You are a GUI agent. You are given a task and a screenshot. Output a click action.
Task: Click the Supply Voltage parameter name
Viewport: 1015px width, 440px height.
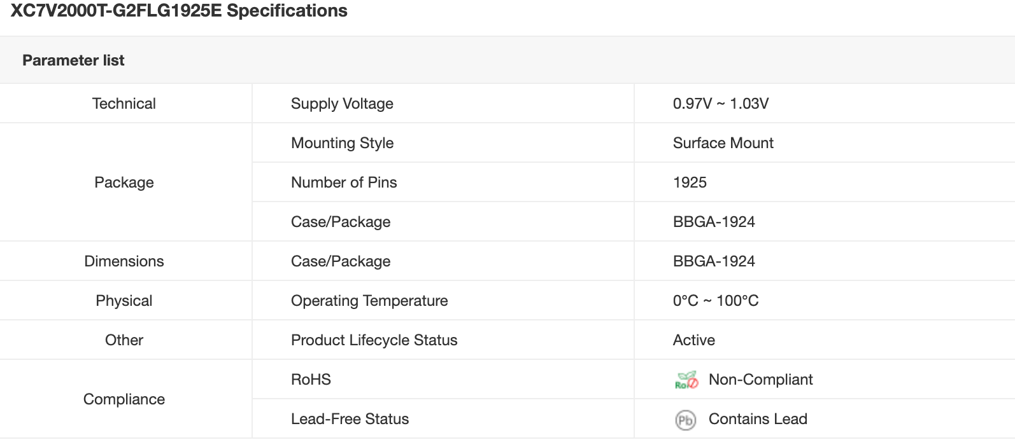(x=342, y=104)
